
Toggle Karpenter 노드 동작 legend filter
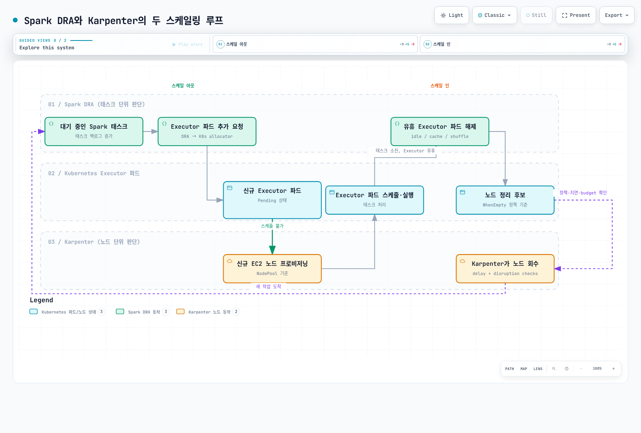tap(208, 312)
